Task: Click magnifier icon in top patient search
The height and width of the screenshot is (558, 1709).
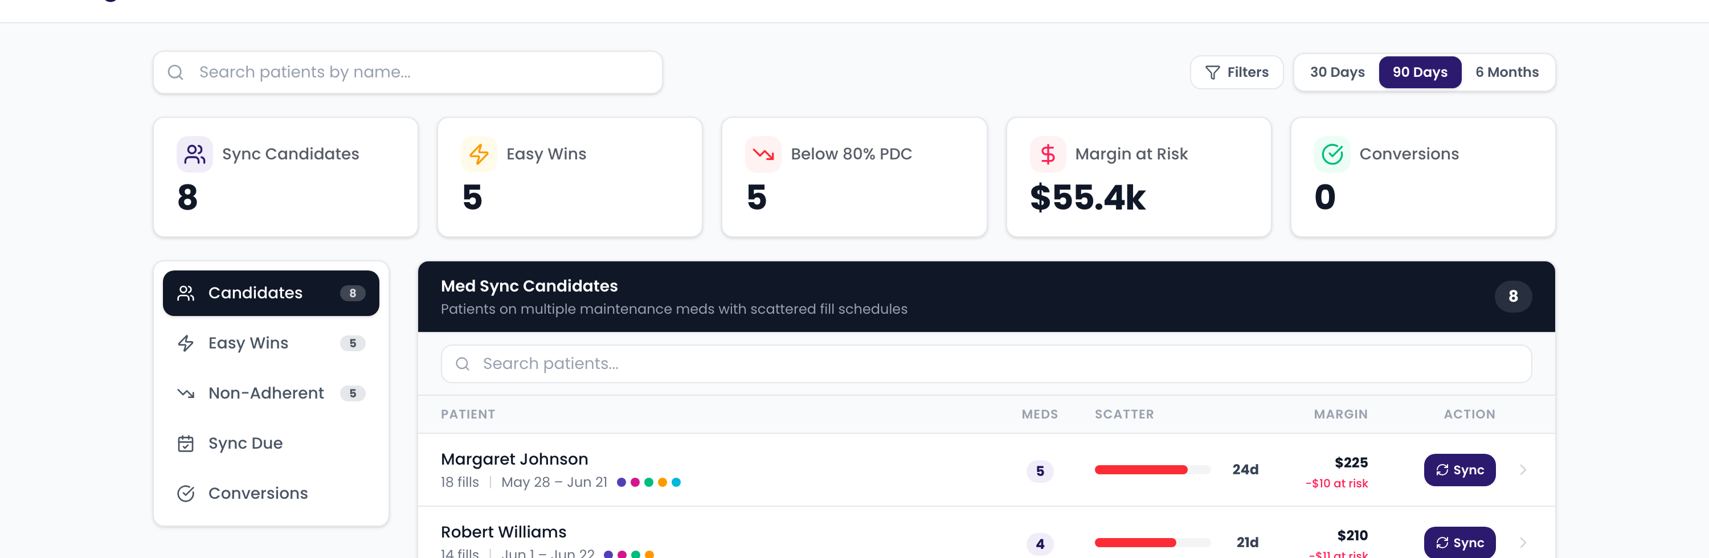Action: [175, 72]
